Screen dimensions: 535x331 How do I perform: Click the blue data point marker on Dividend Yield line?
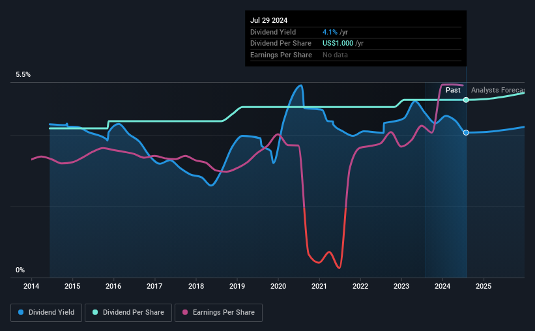pyautogui.click(x=466, y=132)
